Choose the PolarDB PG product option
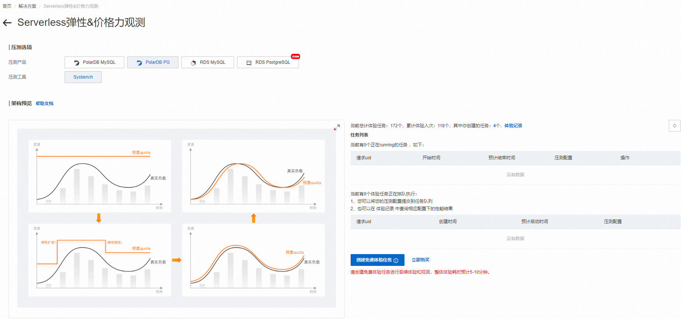 coord(153,62)
